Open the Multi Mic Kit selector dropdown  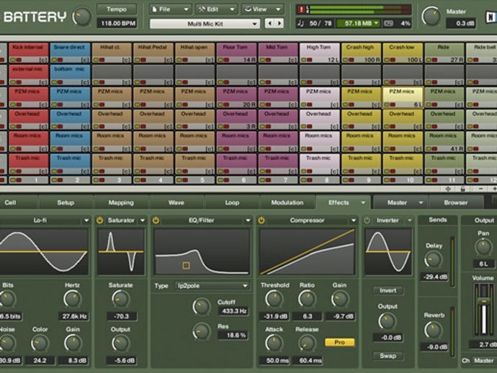[205, 24]
